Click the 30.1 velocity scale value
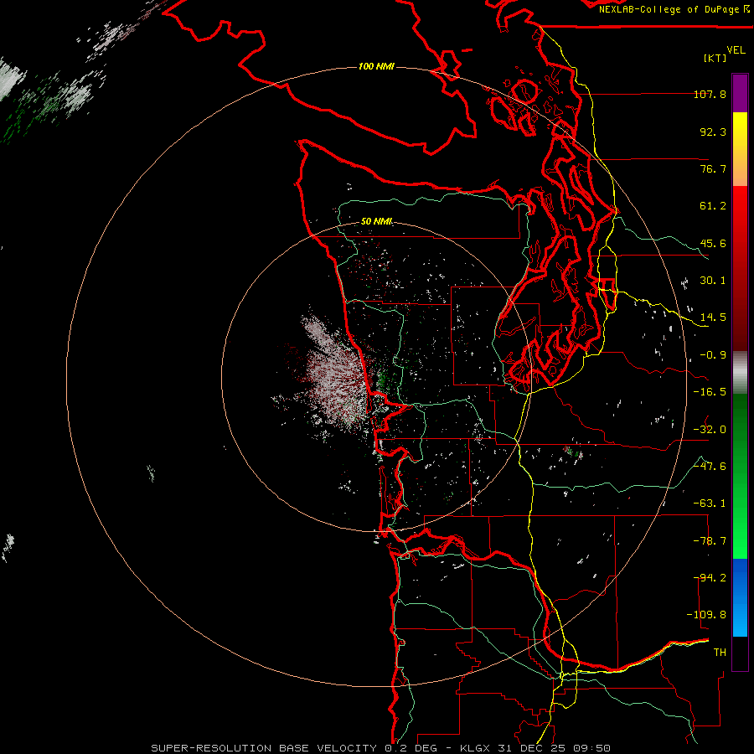The width and height of the screenshot is (754, 754). coord(713,281)
